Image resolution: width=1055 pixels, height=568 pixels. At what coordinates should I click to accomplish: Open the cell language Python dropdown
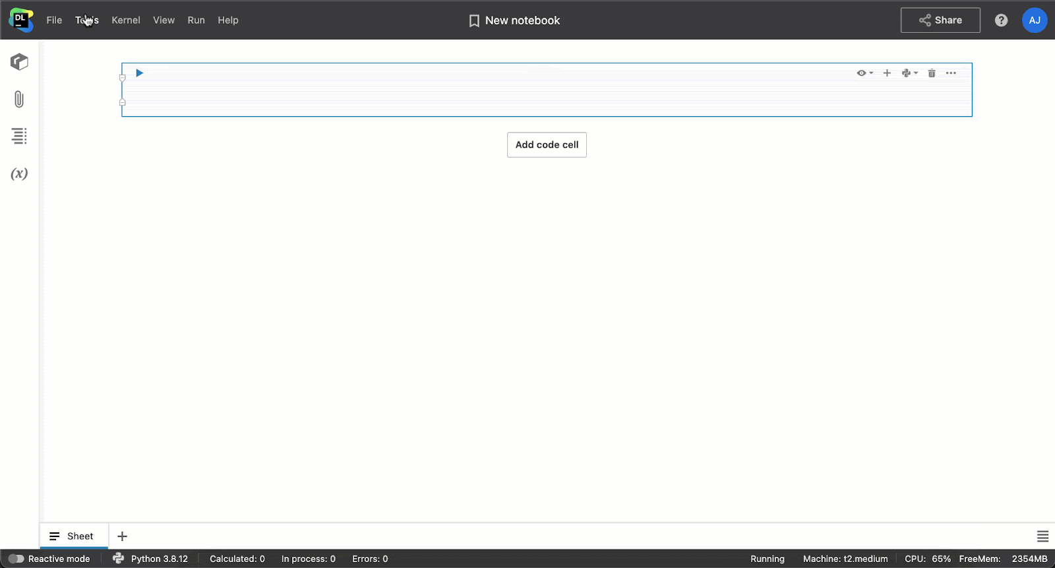[x=909, y=73]
